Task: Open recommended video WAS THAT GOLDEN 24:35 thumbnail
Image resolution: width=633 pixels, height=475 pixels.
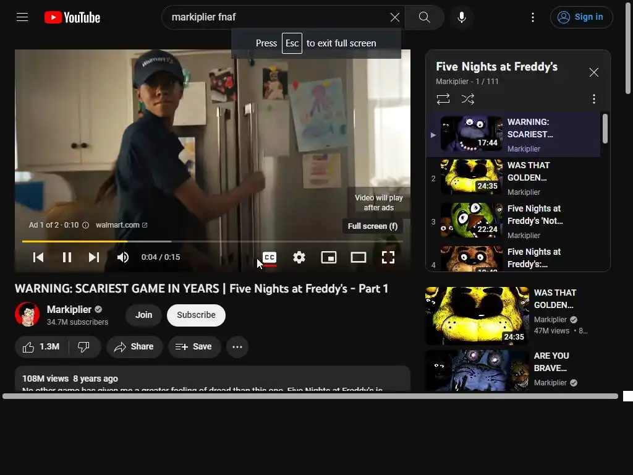Action: 477,316
